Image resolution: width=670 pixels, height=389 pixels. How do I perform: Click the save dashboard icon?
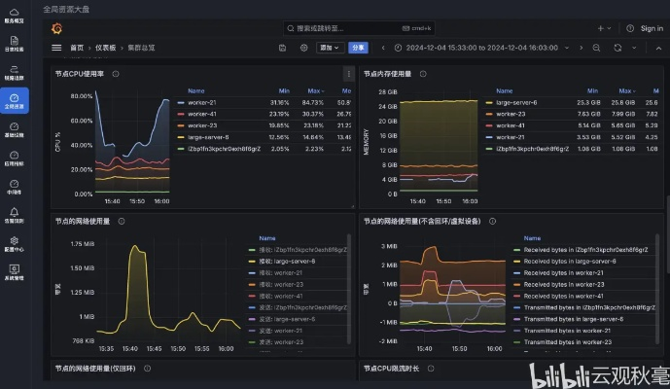282,47
